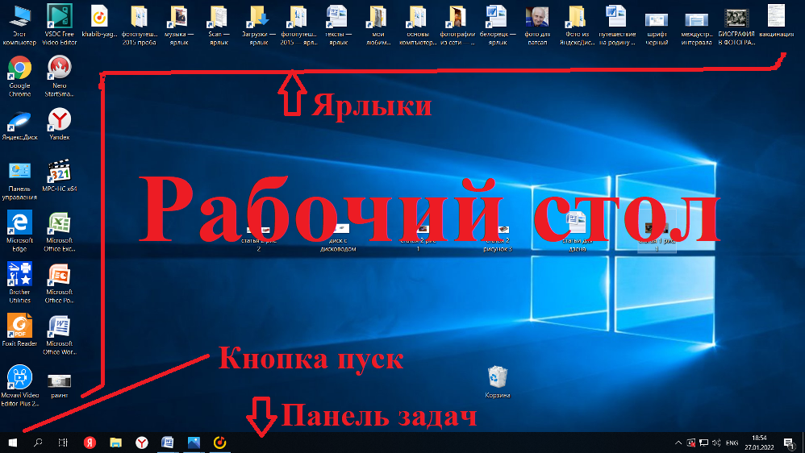Switch to Photos app in taskbar
The height and width of the screenshot is (453, 805).
[194, 443]
